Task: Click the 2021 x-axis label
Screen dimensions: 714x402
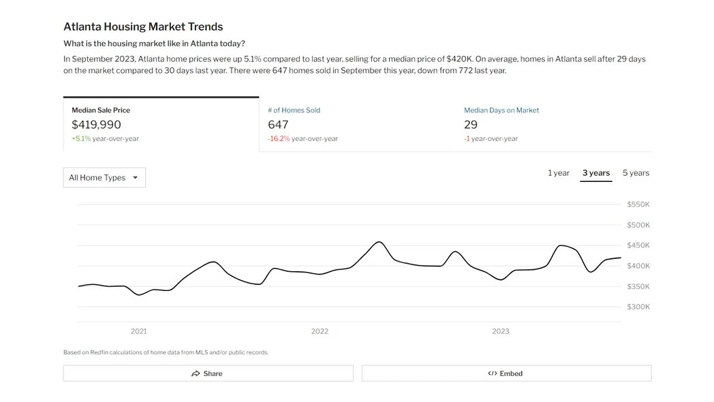Action: pyautogui.click(x=139, y=332)
